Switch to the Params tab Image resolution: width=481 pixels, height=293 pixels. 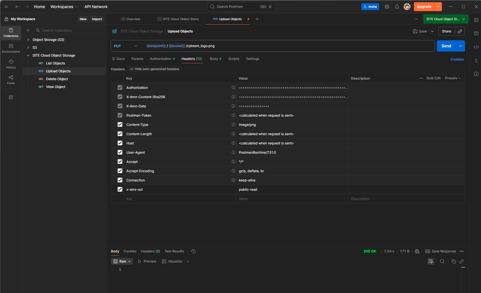tap(137, 59)
